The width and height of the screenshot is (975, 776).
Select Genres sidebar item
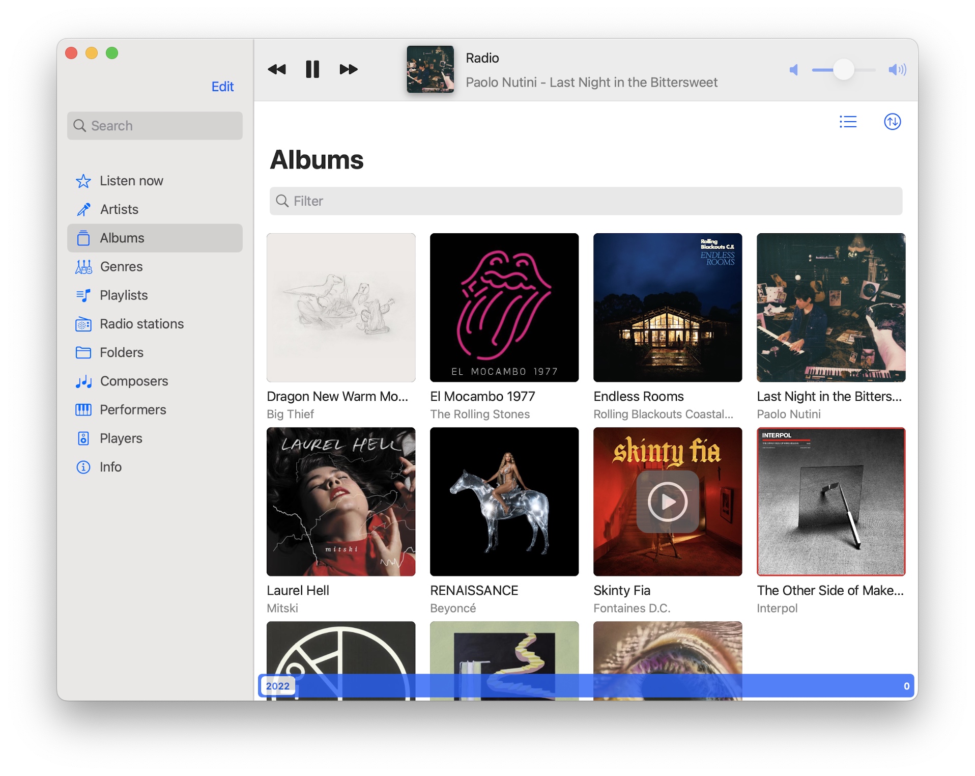point(155,266)
